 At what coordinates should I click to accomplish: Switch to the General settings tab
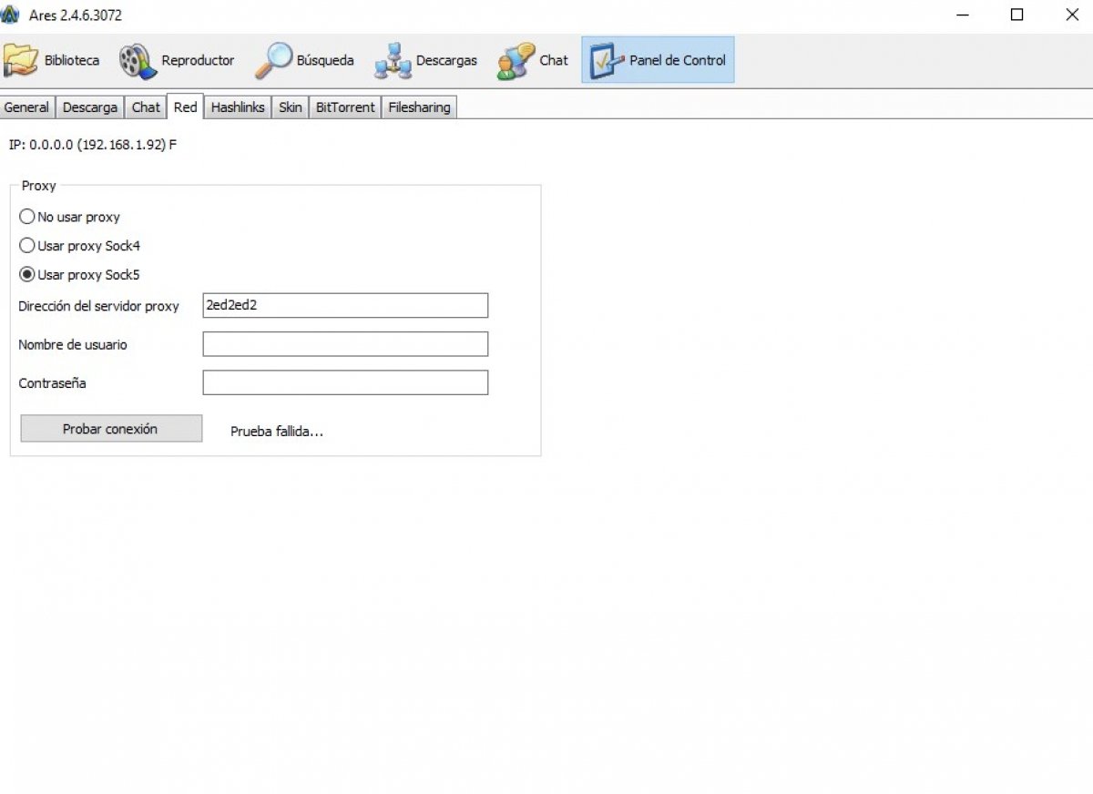(x=26, y=107)
